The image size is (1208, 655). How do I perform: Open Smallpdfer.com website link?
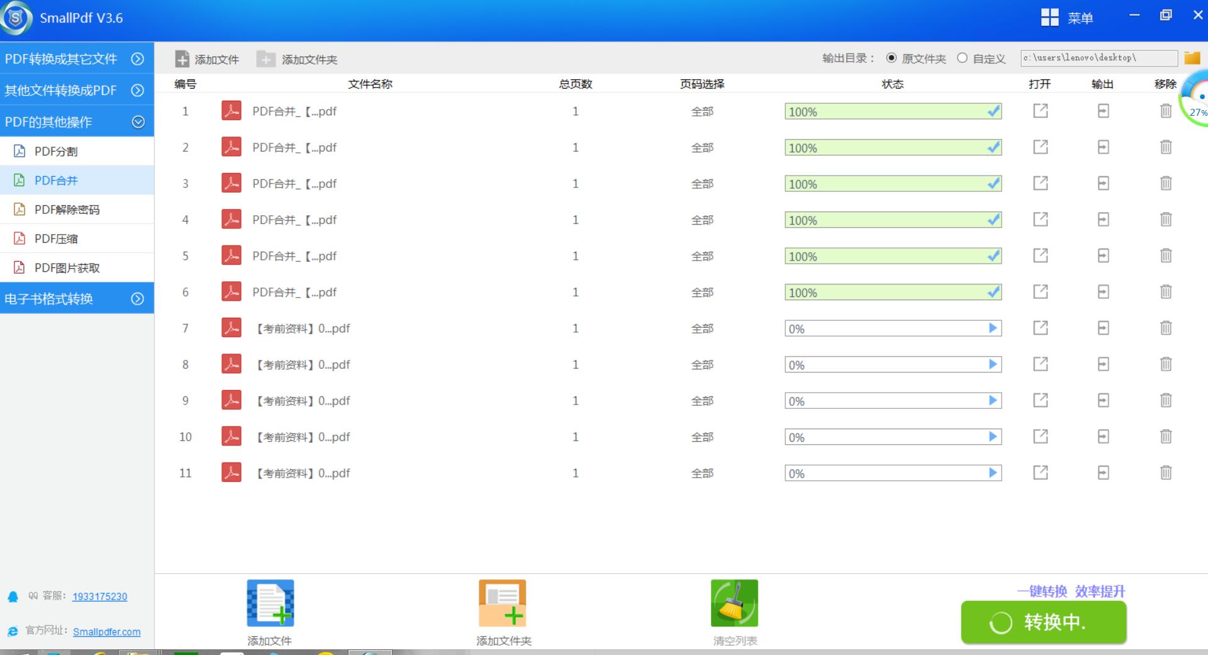(x=106, y=632)
